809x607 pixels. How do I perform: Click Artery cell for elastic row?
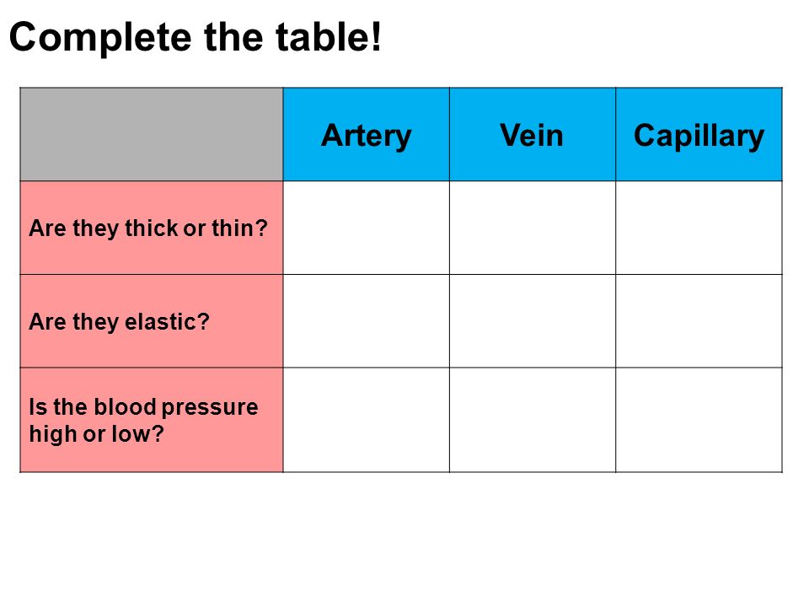tap(367, 321)
